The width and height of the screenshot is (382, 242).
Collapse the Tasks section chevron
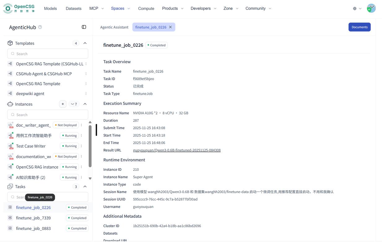click(85, 187)
